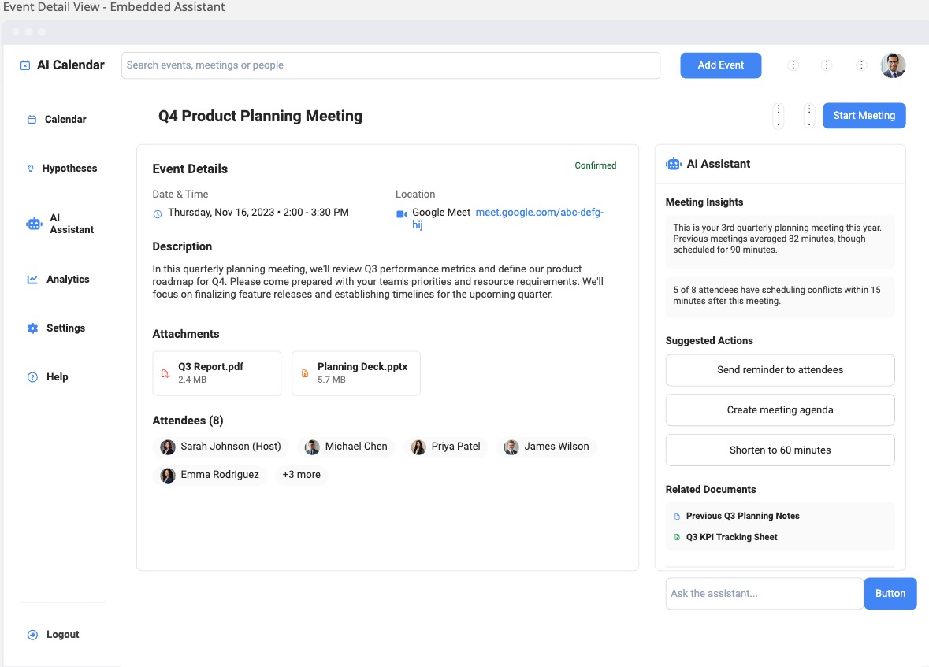View Analytics from the sidebar

68,279
